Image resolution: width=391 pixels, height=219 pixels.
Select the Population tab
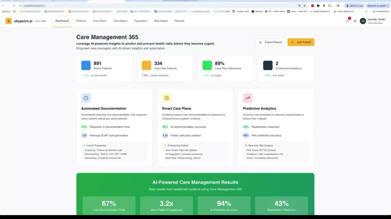pyautogui.click(x=141, y=21)
